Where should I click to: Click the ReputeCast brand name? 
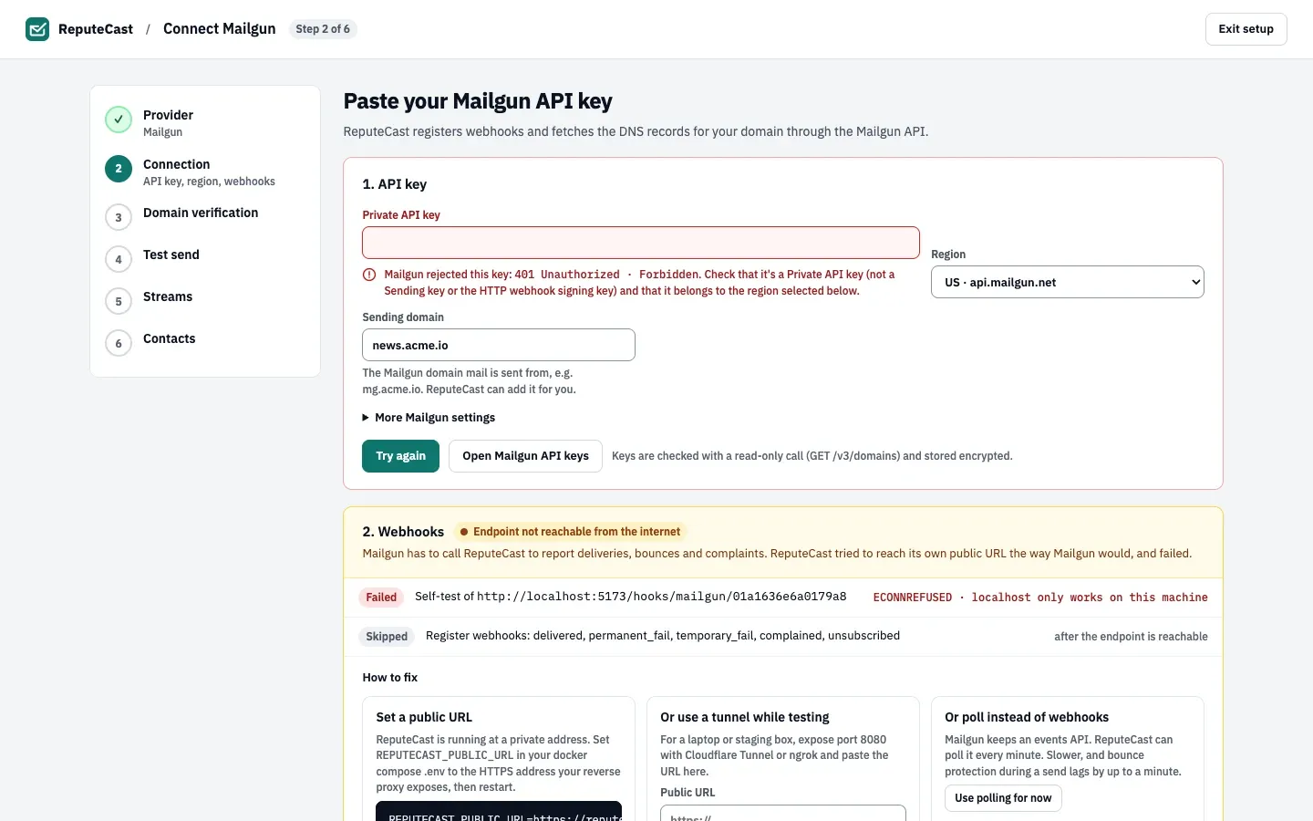96,29
